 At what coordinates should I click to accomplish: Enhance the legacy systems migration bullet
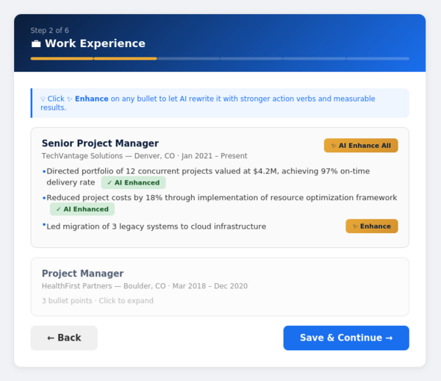click(x=371, y=227)
